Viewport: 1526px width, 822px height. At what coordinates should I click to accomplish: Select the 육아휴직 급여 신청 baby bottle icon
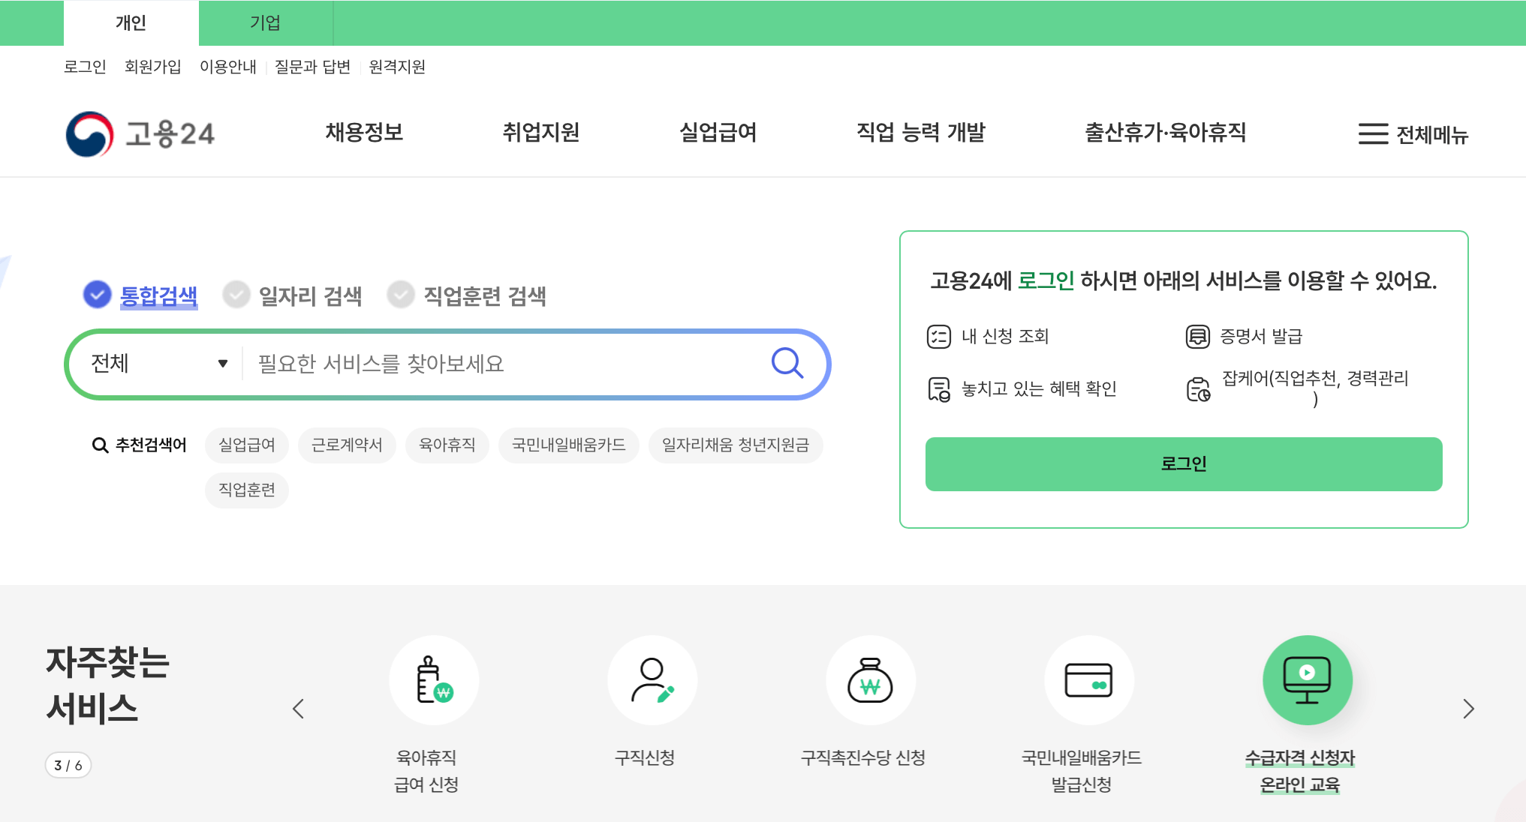[434, 680]
